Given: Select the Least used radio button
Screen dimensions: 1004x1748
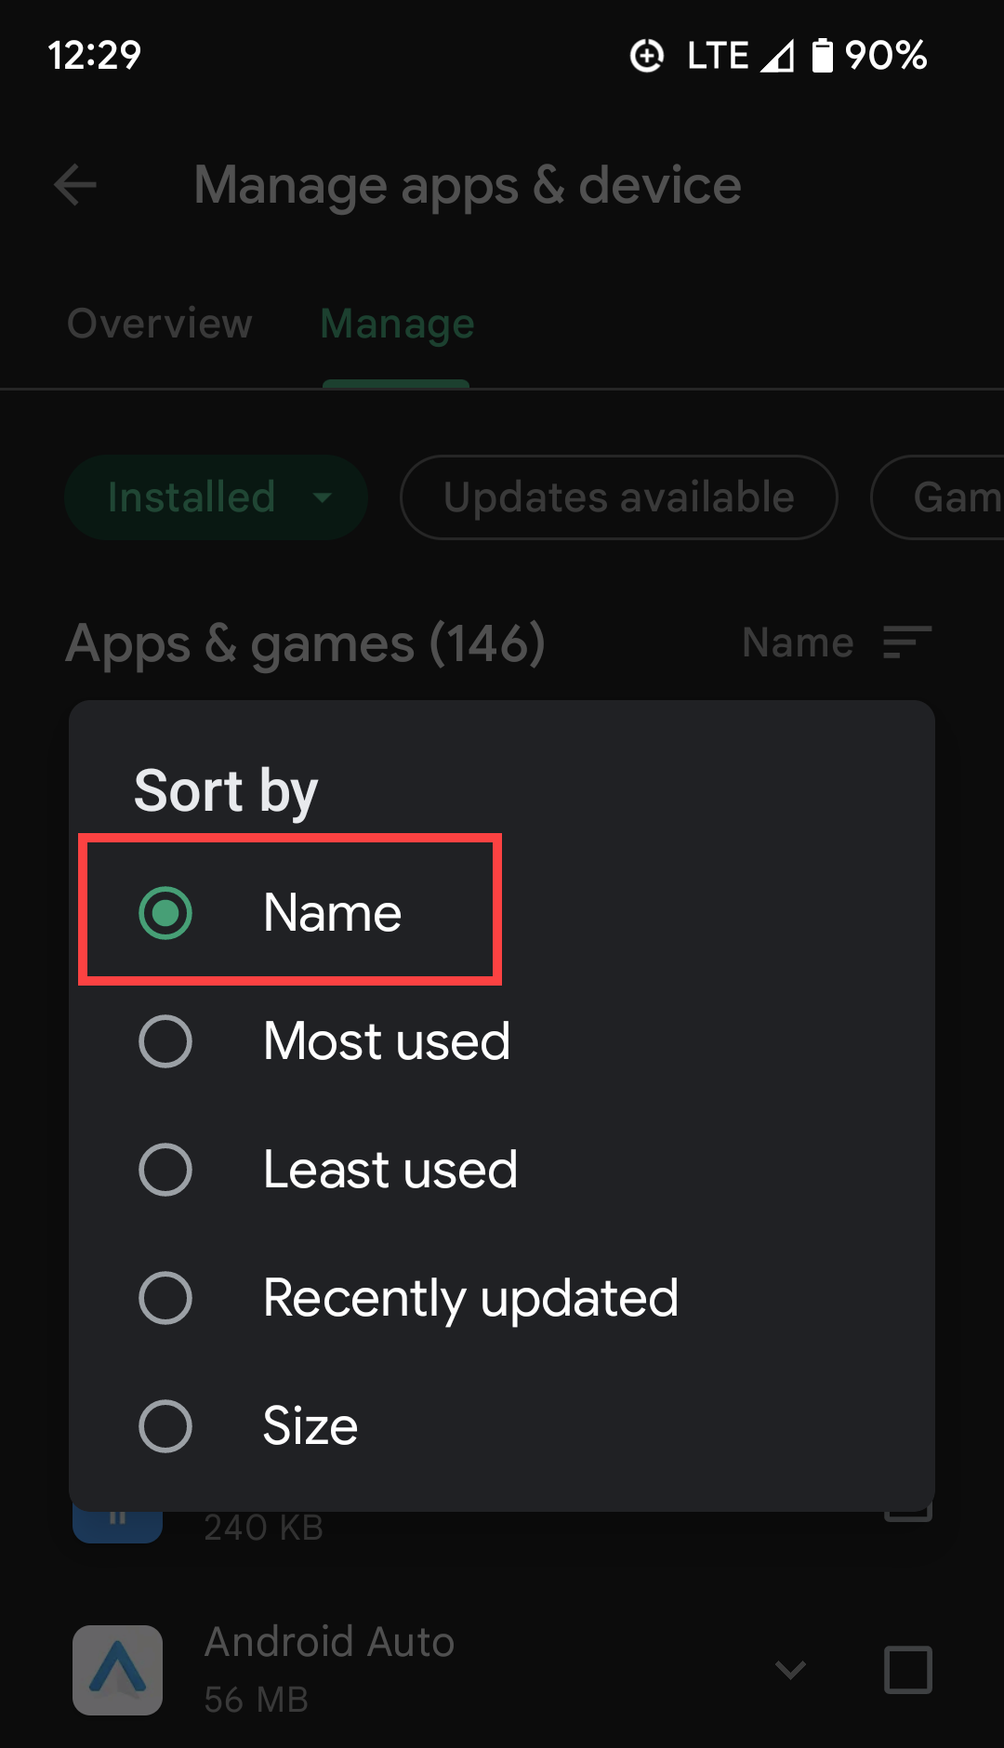Looking at the screenshot, I should [165, 1170].
